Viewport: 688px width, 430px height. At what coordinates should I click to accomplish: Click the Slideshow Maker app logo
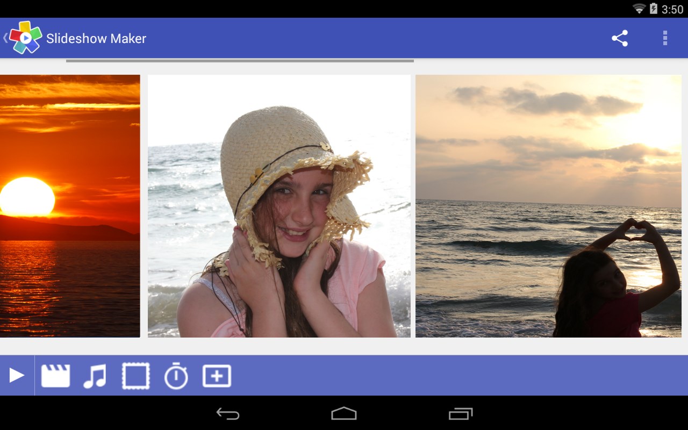25,38
